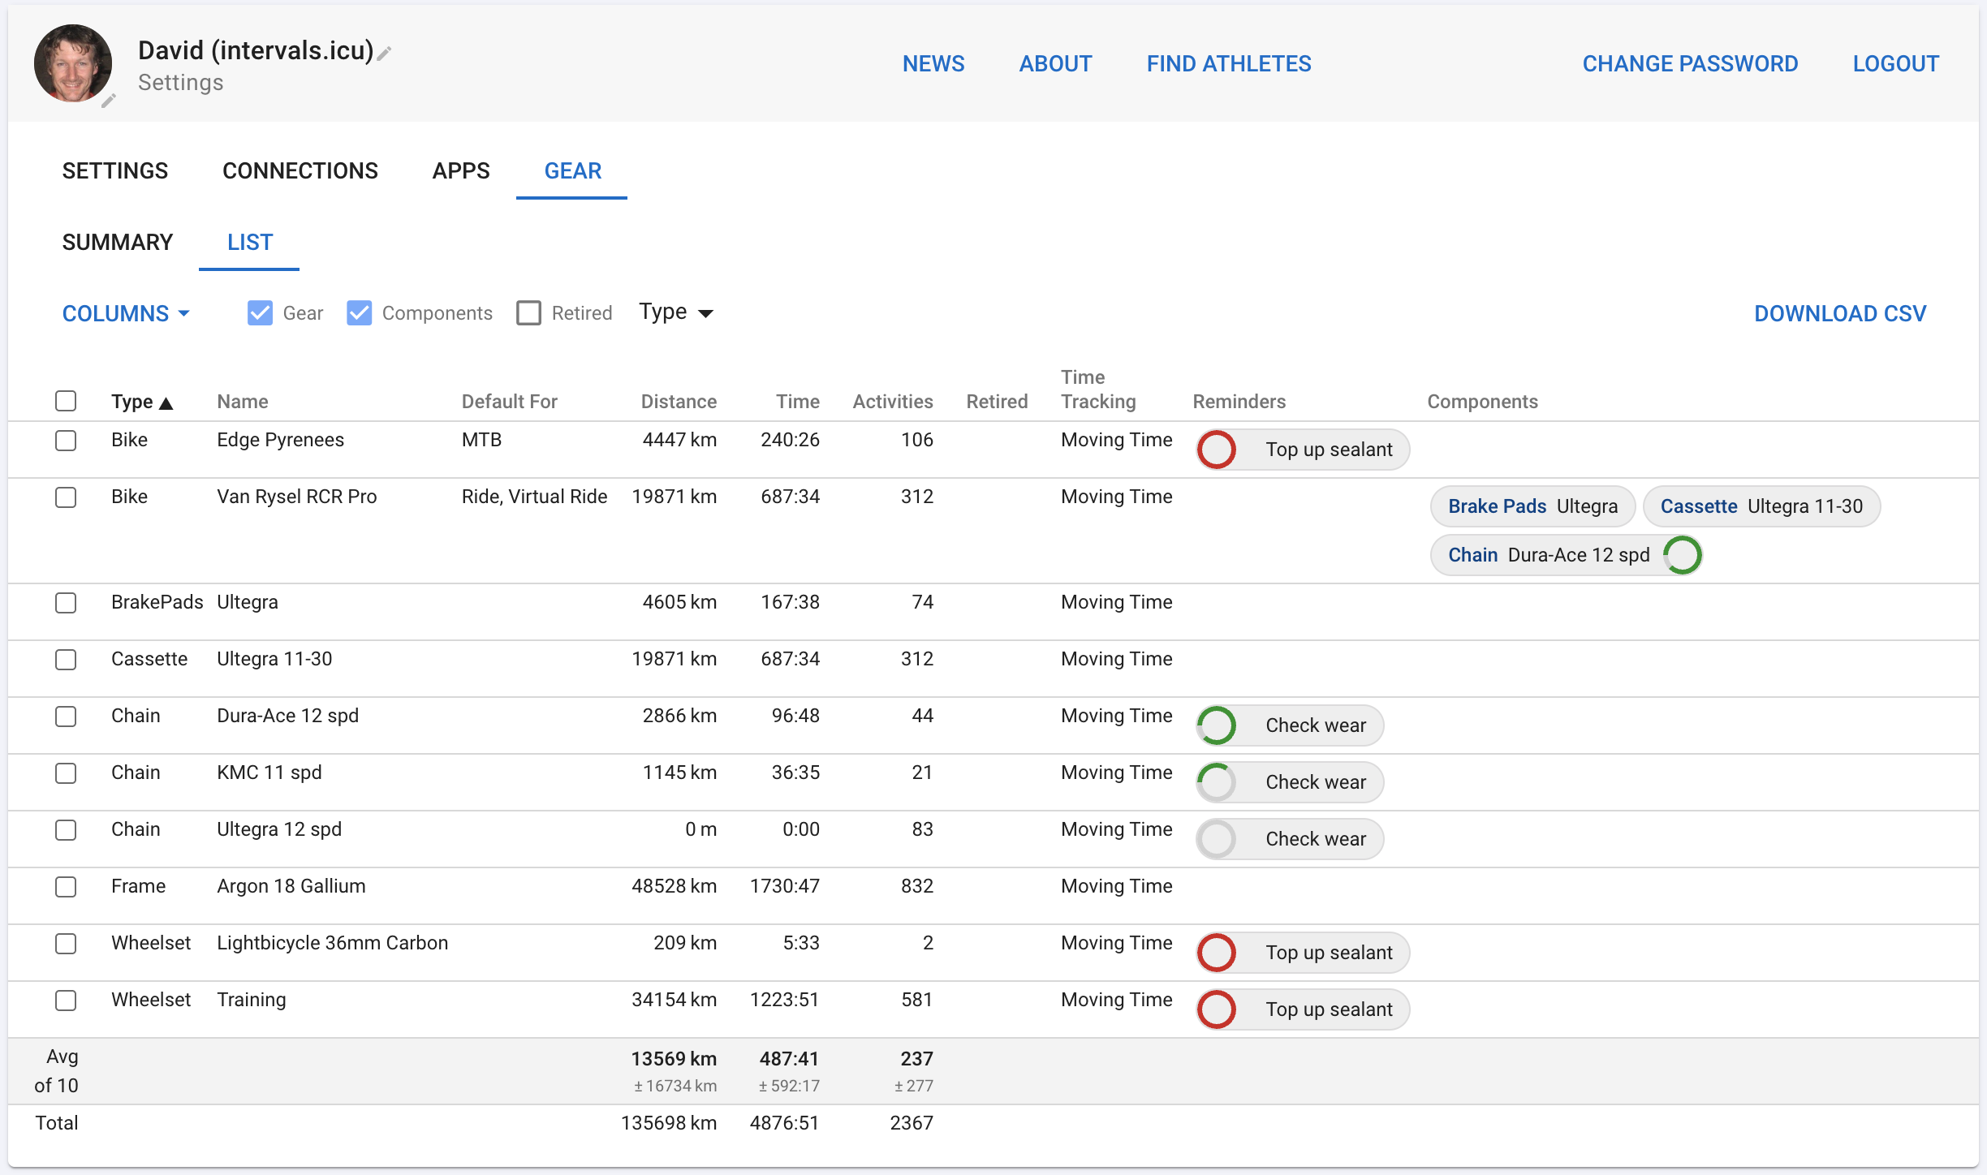Open the SUMMARY sub-tab
This screenshot has height=1175, width=1987.
[x=117, y=242]
